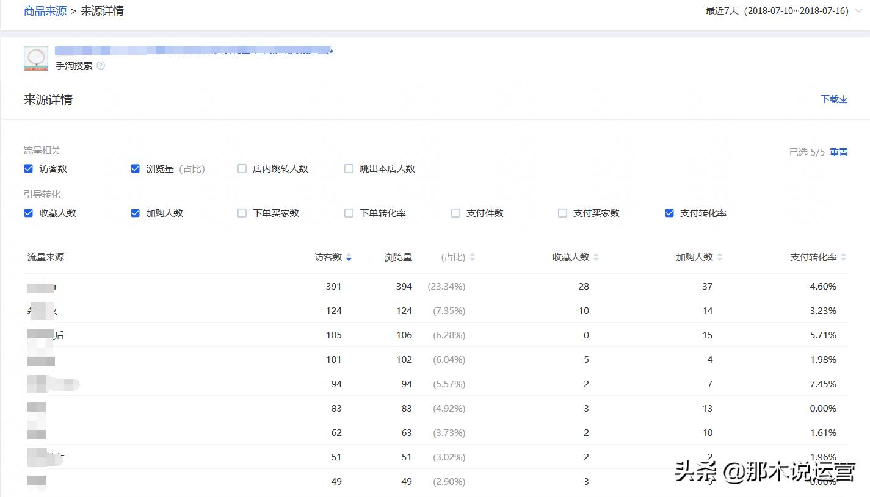Tick the 跳出本店人数 checkbox
This screenshot has height=497, width=870.
pyautogui.click(x=349, y=169)
